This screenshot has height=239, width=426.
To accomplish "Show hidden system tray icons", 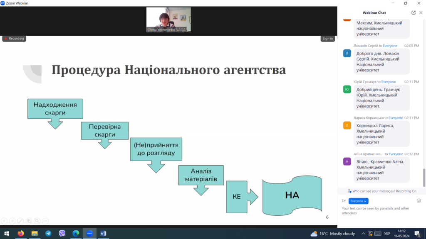I will (363, 234).
